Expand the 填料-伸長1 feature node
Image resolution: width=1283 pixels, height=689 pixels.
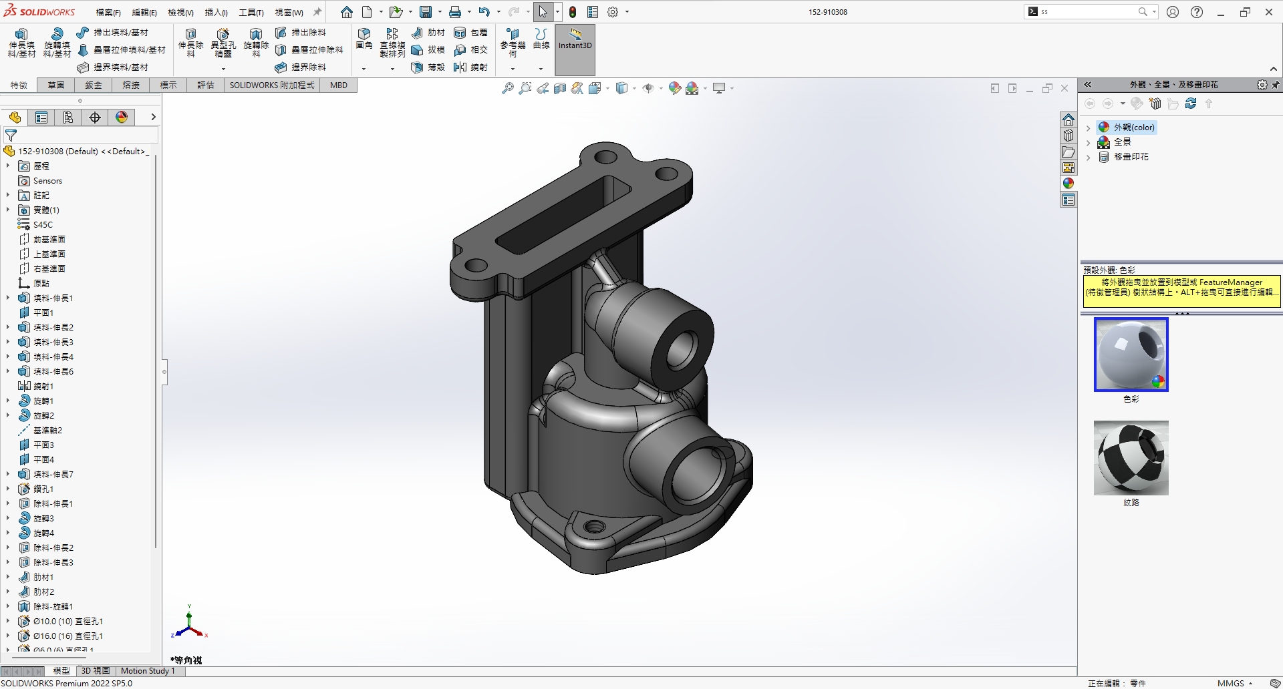click(8, 298)
